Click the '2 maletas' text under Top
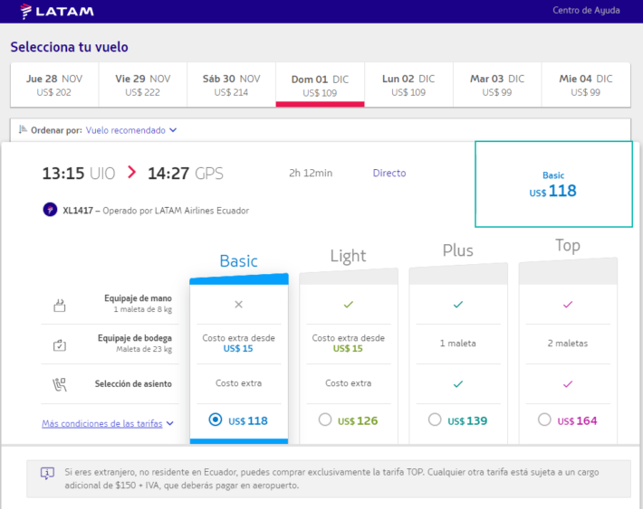 [x=568, y=344]
